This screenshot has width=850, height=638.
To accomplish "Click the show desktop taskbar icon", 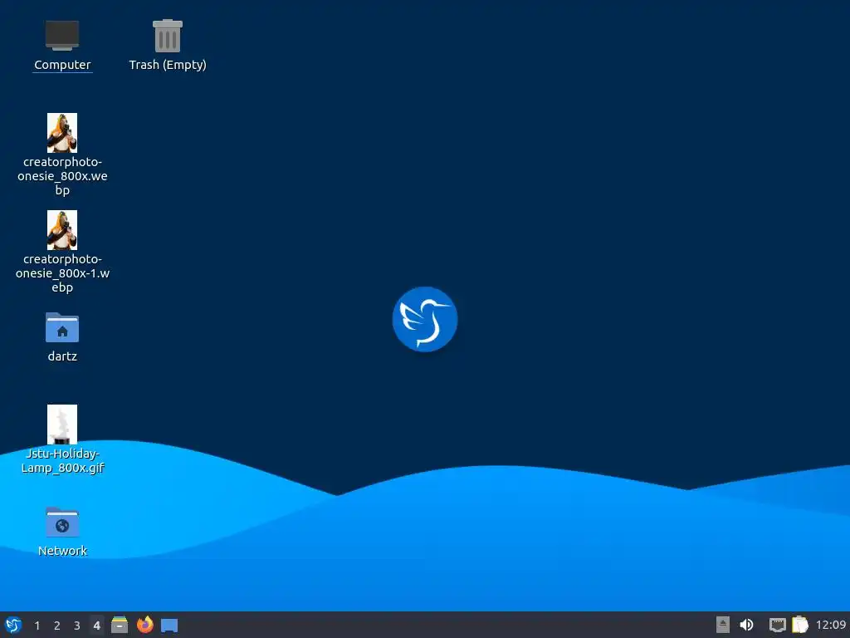I will pyautogui.click(x=169, y=625).
